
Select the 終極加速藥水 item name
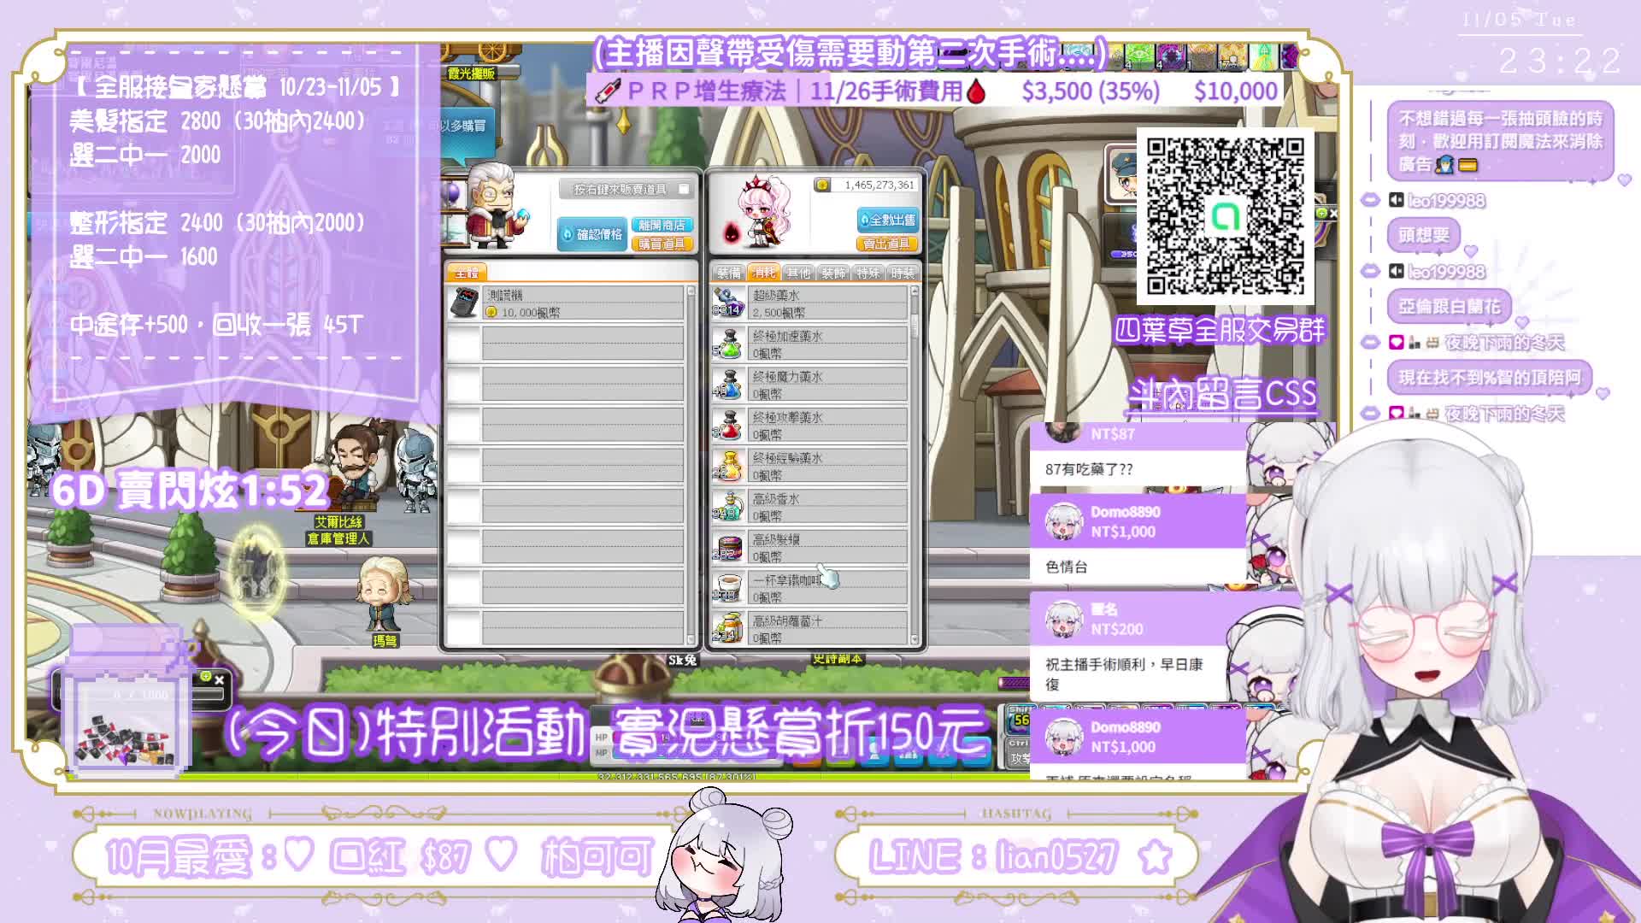[x=787, y=336]
